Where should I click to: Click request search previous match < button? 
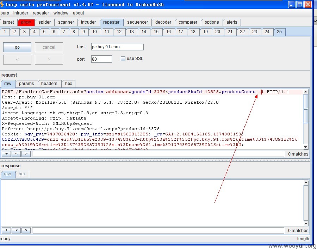(x=16, y=154)
